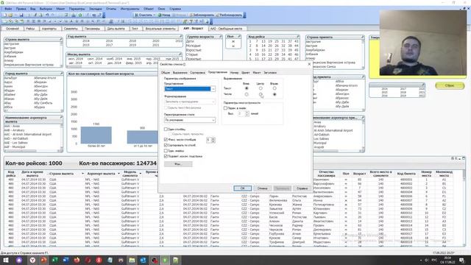This screenshot has height=265, width=471.
Task: Open the style override dropdown По умолчанию
Action: [x=190, y=120]
